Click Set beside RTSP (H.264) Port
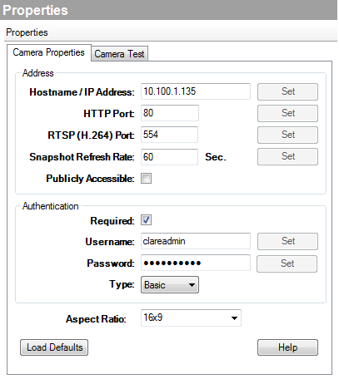This screenshot has width=339, height=379. tap(287, 135)
